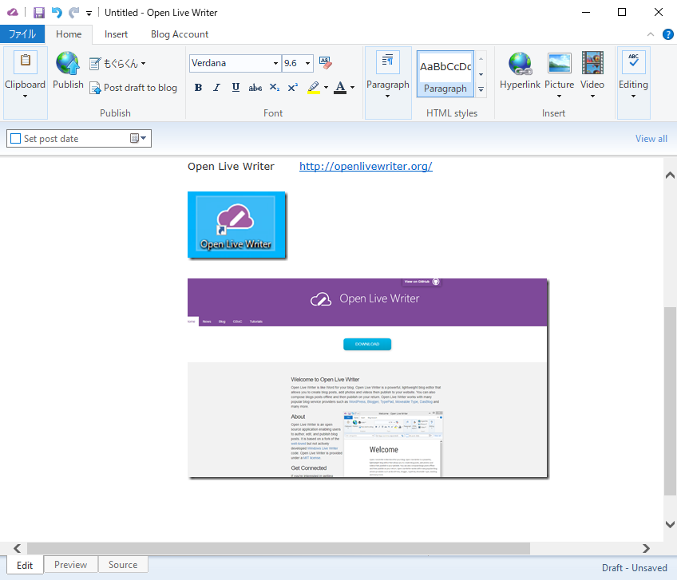Switch to the Source view tab

123,565
